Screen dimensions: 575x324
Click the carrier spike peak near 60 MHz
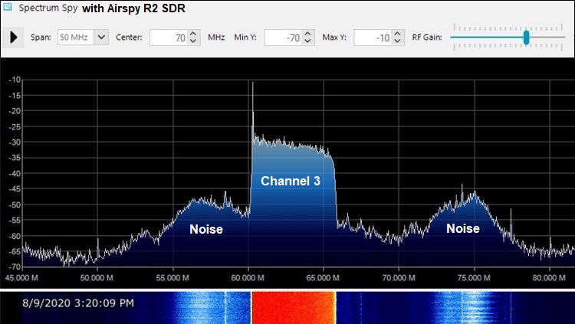click(252, 84)
